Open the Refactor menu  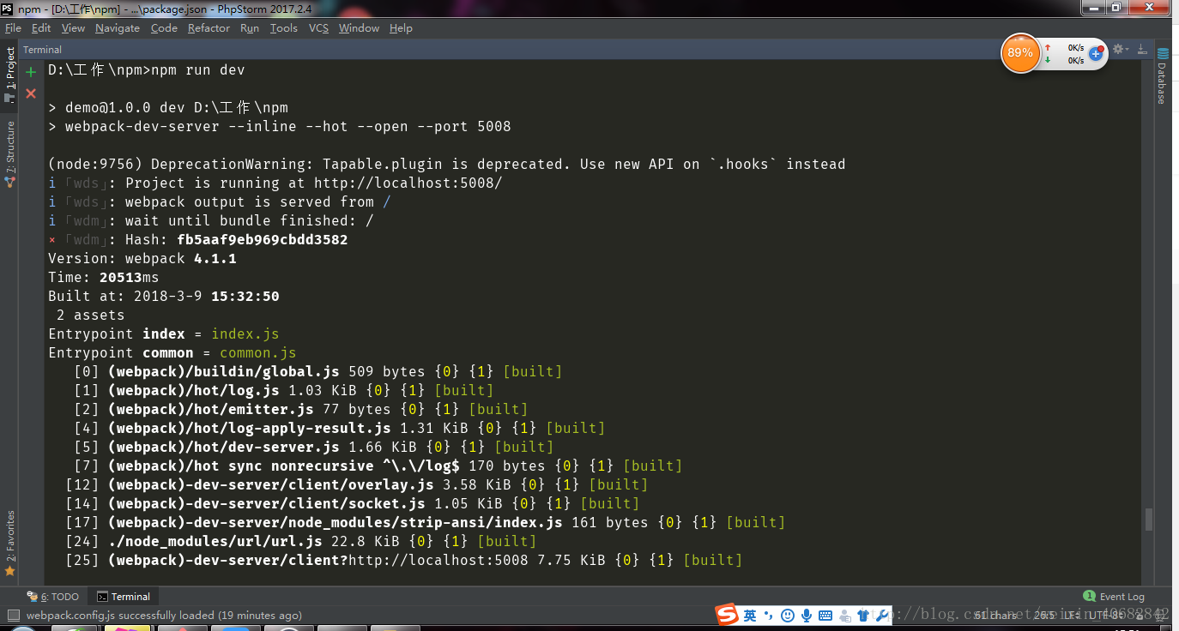pos(209,28)
